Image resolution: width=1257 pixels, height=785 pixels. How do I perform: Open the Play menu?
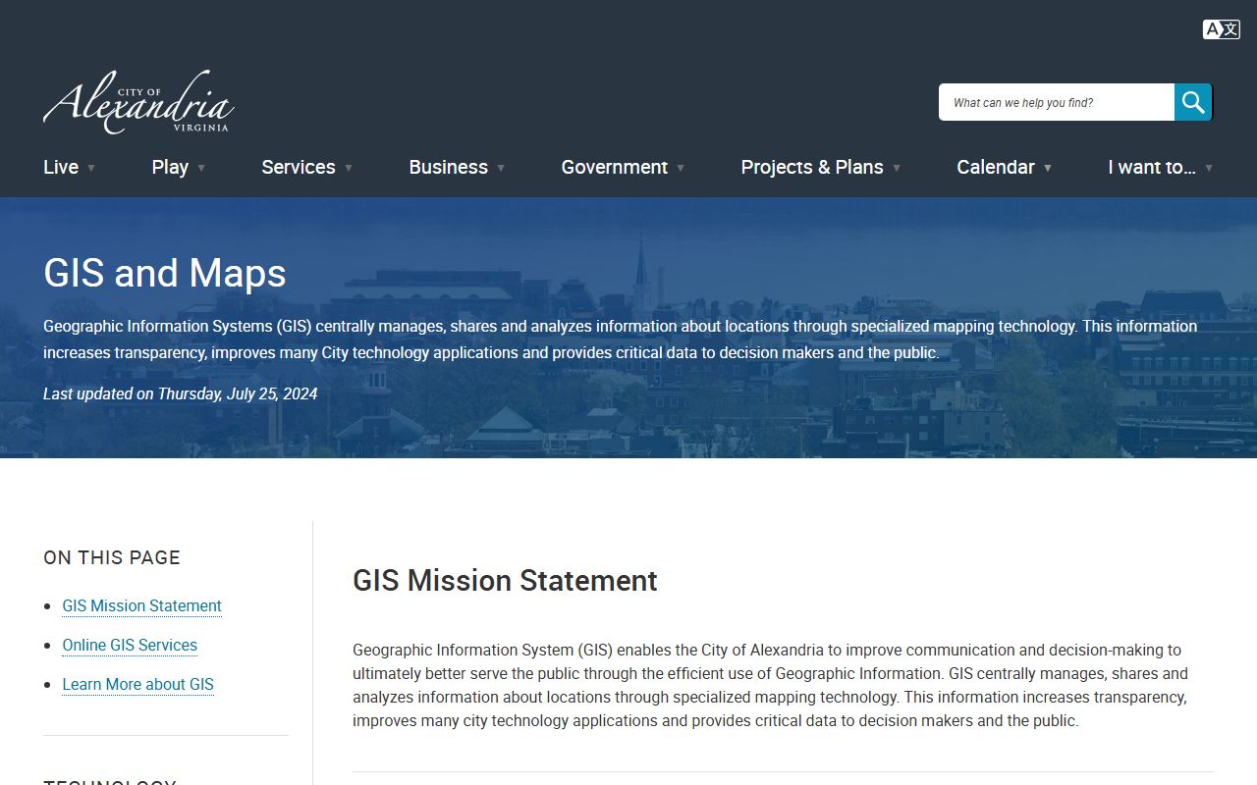click(x=170, y=167)
